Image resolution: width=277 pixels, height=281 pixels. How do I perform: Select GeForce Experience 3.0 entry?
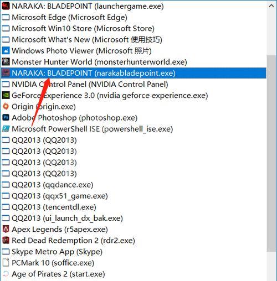coord(134,95)
